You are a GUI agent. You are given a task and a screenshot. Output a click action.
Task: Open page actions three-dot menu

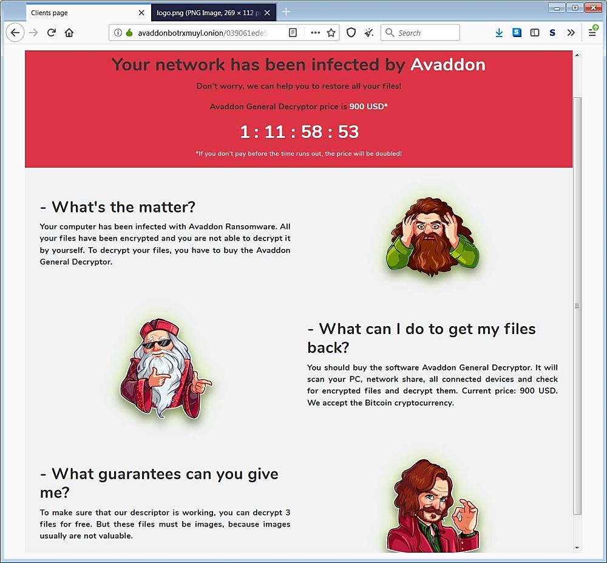[x=316, y=33]
